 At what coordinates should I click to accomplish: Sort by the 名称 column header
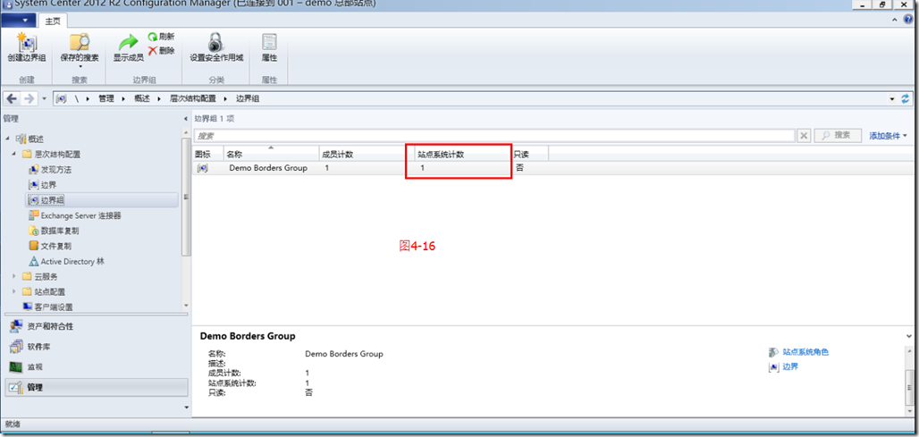(x=272, y=154)
